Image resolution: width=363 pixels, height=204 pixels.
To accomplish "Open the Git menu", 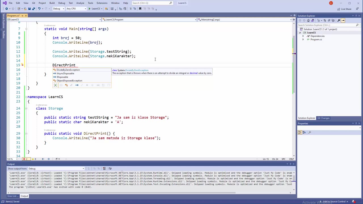I will coord(33,3).
